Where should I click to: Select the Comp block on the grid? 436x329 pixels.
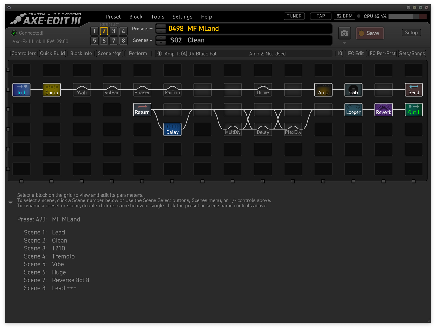[51, 89]
